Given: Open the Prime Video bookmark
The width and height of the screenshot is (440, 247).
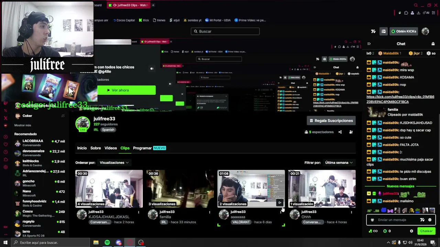Looking at the screenshot, I should click(250, 20).
